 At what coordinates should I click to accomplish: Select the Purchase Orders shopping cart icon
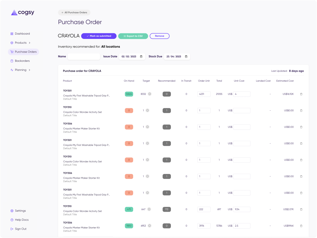(x=11, y=52)
